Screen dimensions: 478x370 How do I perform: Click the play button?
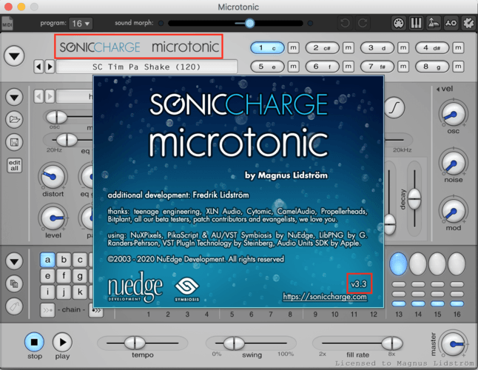[x=62, y=342]
